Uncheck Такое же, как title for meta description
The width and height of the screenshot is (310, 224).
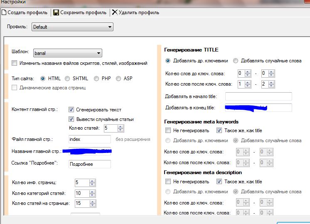(219, 182)
